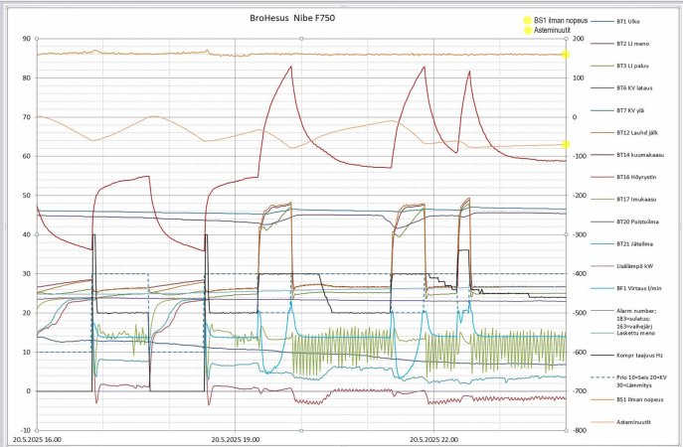Select the left axis value 20

(27, 313)
